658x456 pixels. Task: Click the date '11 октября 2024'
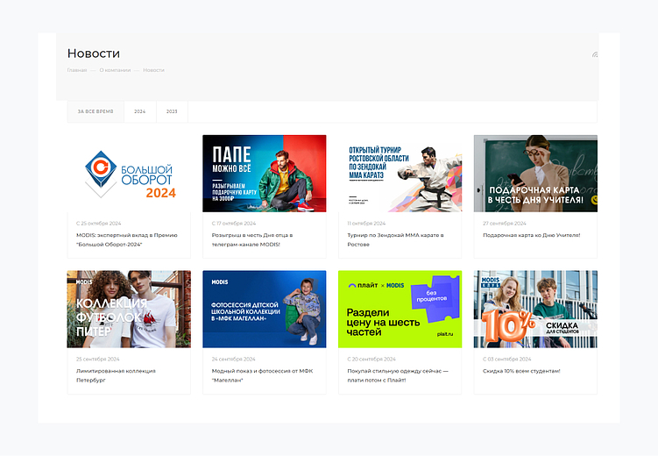[x=366, y=224]
